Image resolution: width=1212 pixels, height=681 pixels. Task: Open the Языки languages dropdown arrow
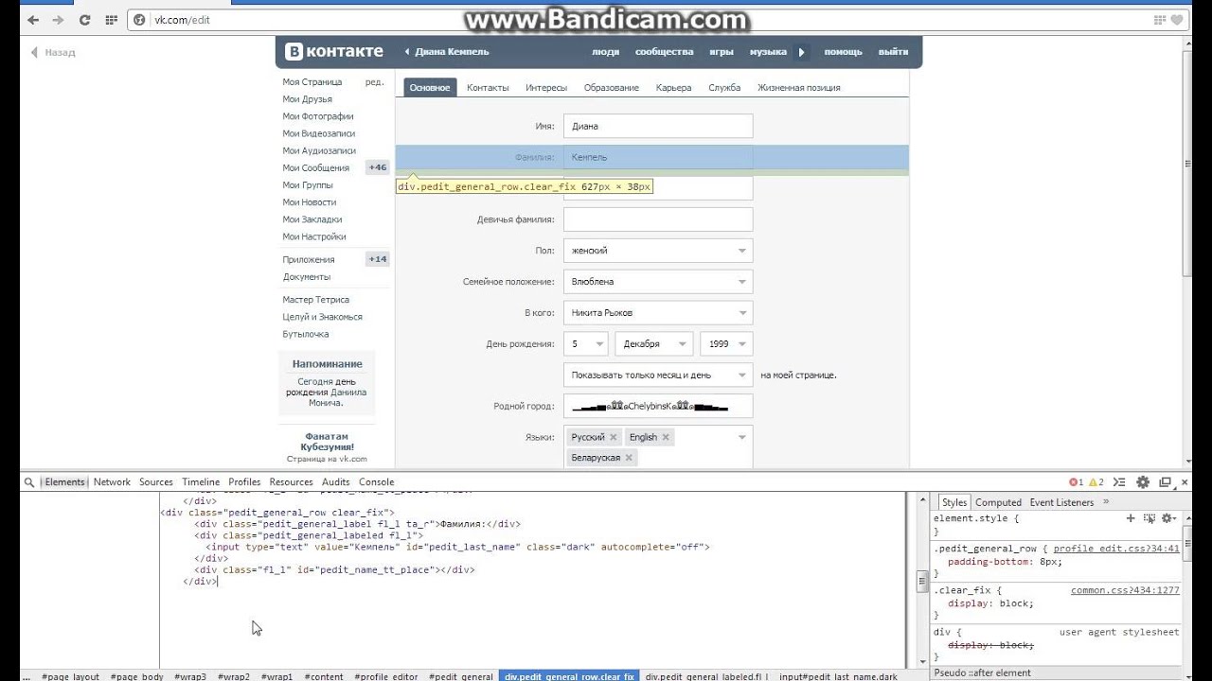click(x=742, y=437)
